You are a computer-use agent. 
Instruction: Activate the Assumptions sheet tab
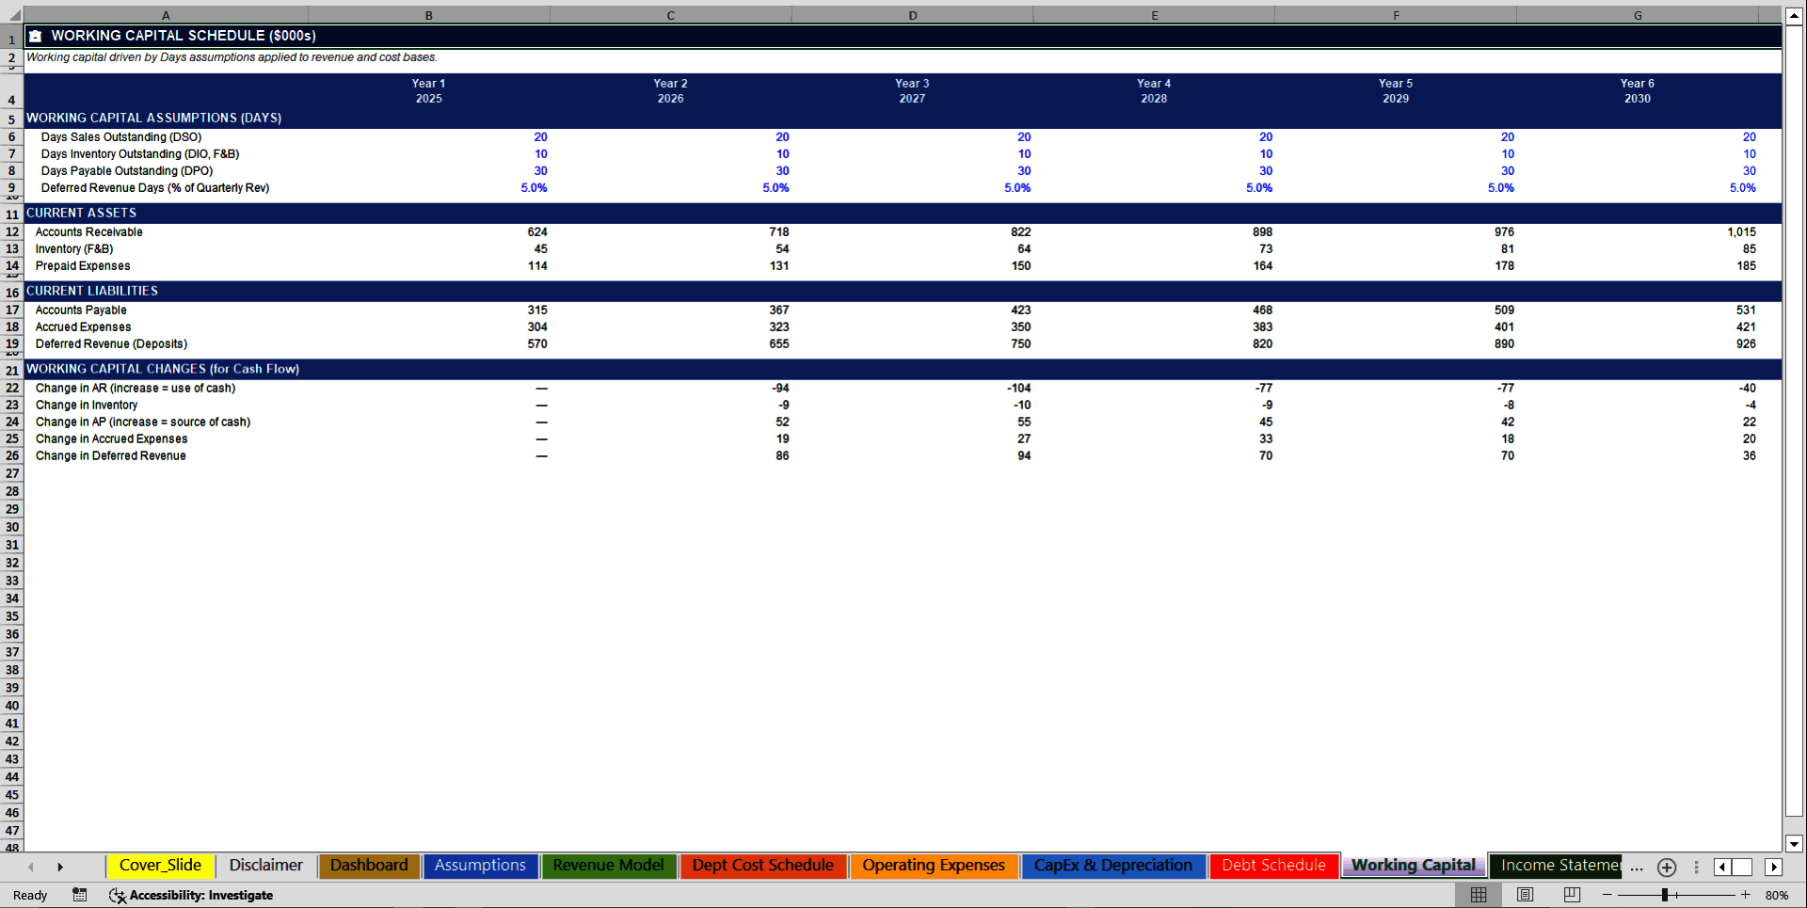(x=480, y=866)
